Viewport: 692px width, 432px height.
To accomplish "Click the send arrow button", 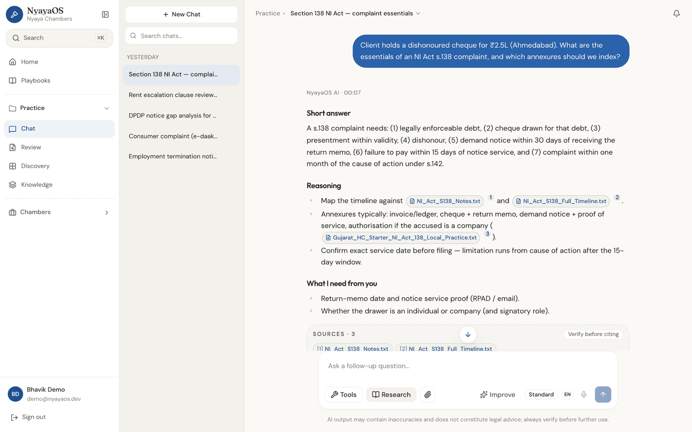I will (603, 394).
